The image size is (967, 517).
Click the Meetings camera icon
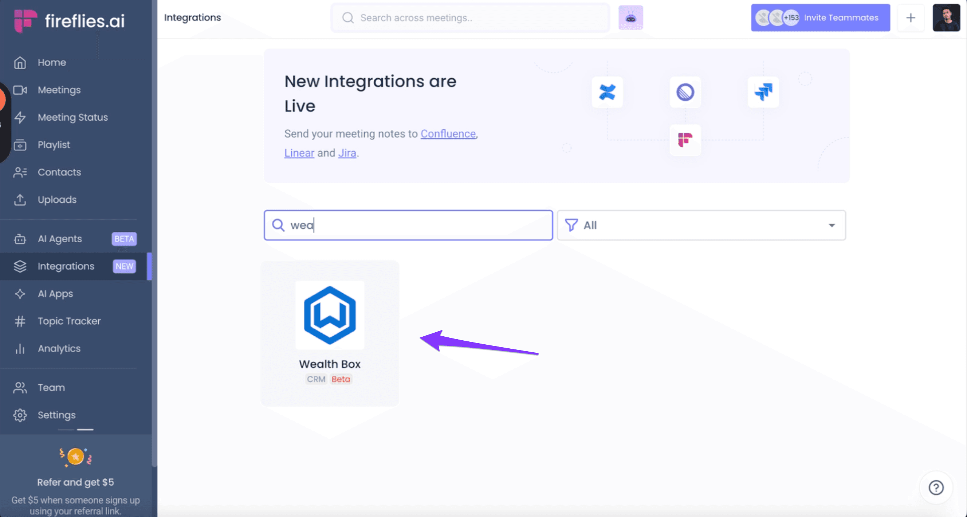pos(20,90)
